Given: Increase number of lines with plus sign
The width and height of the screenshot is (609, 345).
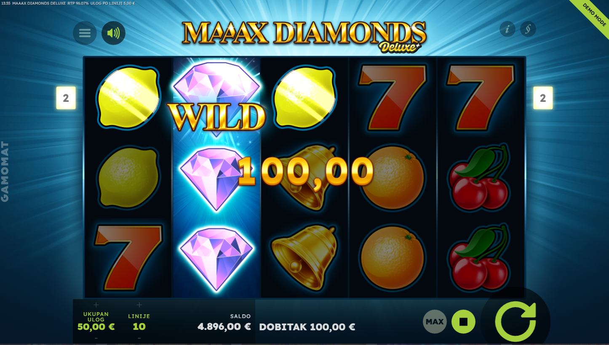Looking at the screenshot, I should pos(139,305).
